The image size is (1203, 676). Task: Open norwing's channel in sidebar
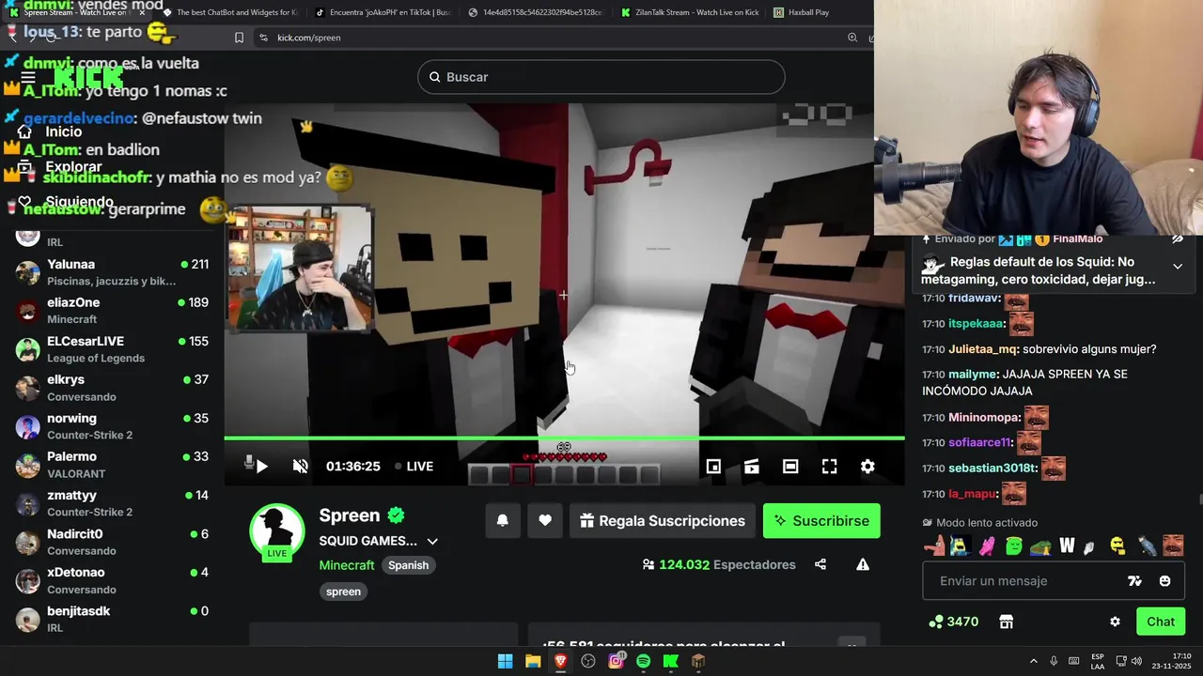113,426
